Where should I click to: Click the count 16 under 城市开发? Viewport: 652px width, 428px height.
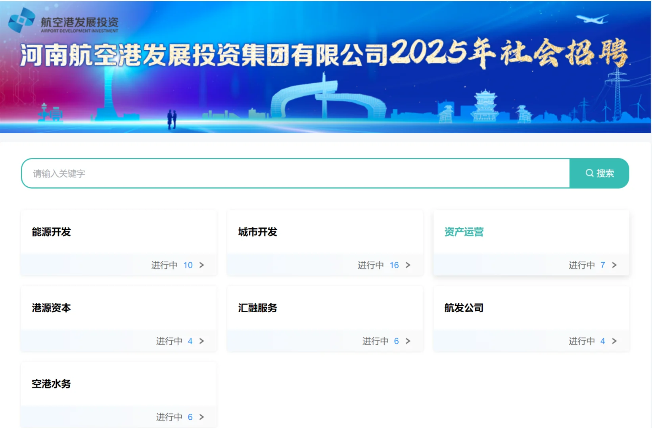tap(394, 265)
